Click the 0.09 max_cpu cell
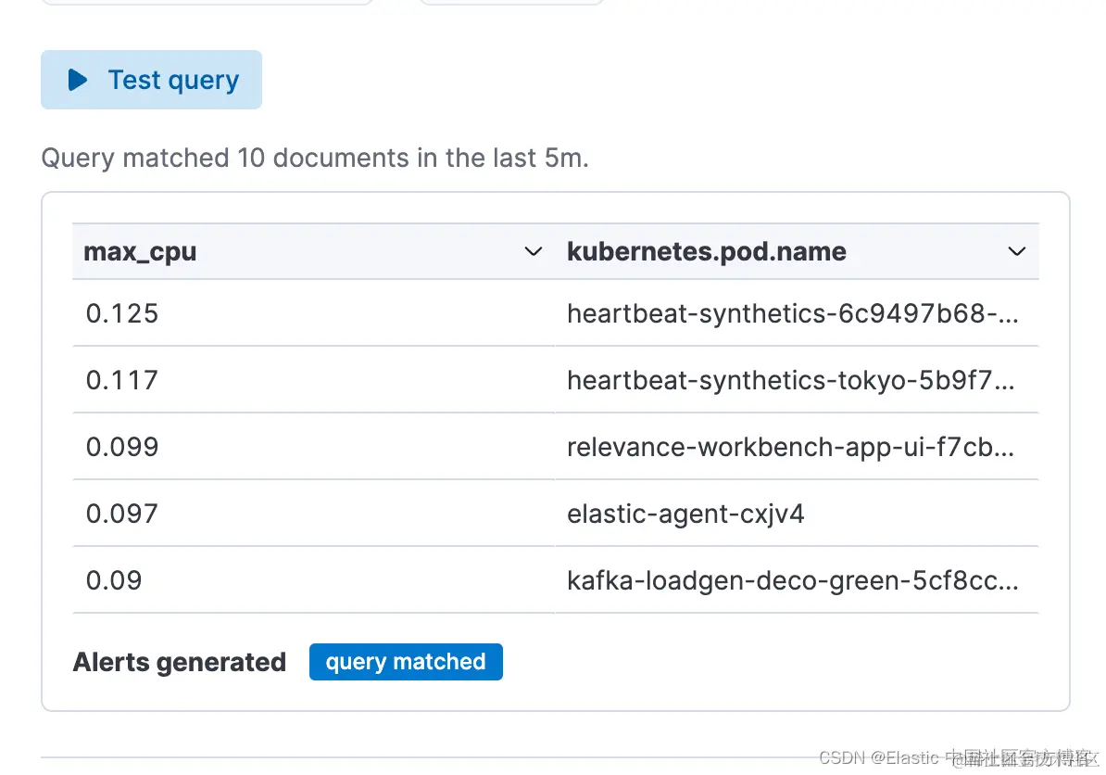 coord(114,580)
